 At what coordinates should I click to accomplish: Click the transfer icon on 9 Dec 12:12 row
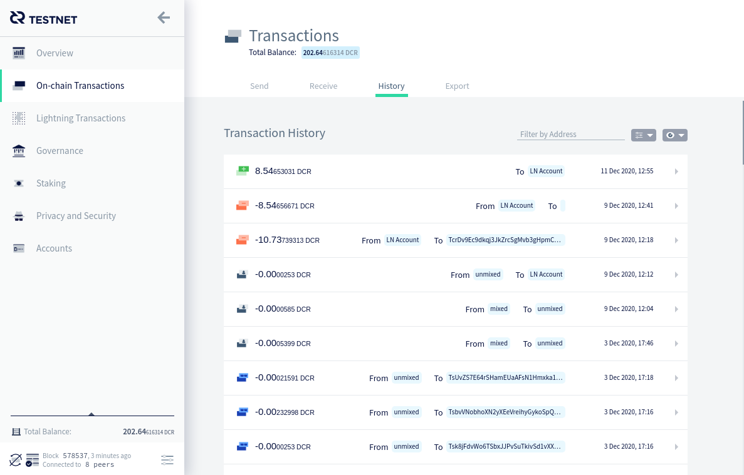(x=242, y=275)
